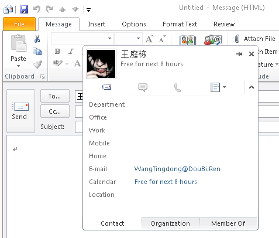Click the phone call icon
Image resolution: width=279 pixels, height=238 pixels.
tap(177, 87)
